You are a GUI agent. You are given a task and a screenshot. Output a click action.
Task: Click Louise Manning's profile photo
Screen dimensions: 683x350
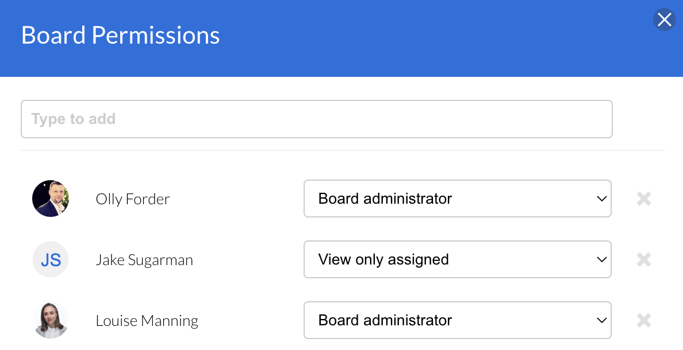point(51,320)
